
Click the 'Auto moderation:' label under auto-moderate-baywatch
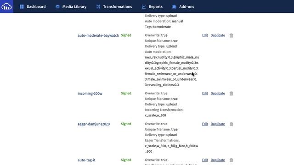tap(158, 52)
